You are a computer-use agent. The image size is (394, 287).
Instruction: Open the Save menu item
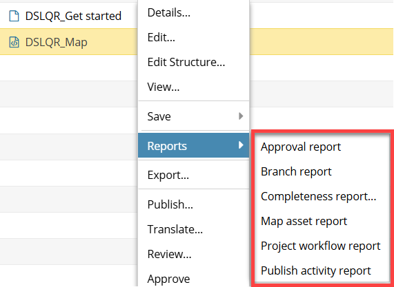pyautogui.click(x=193, y=116)
